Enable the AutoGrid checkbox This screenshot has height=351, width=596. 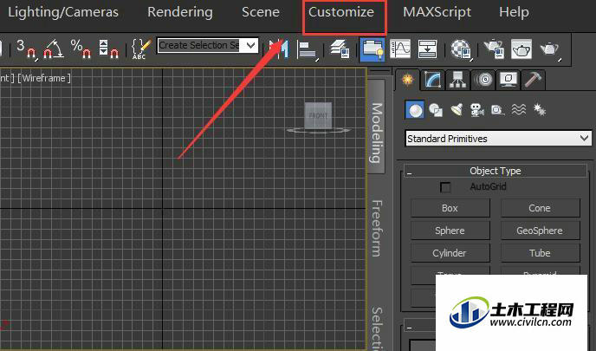(445, 186)
